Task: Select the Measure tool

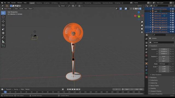Action: click(x=3, y=42)
